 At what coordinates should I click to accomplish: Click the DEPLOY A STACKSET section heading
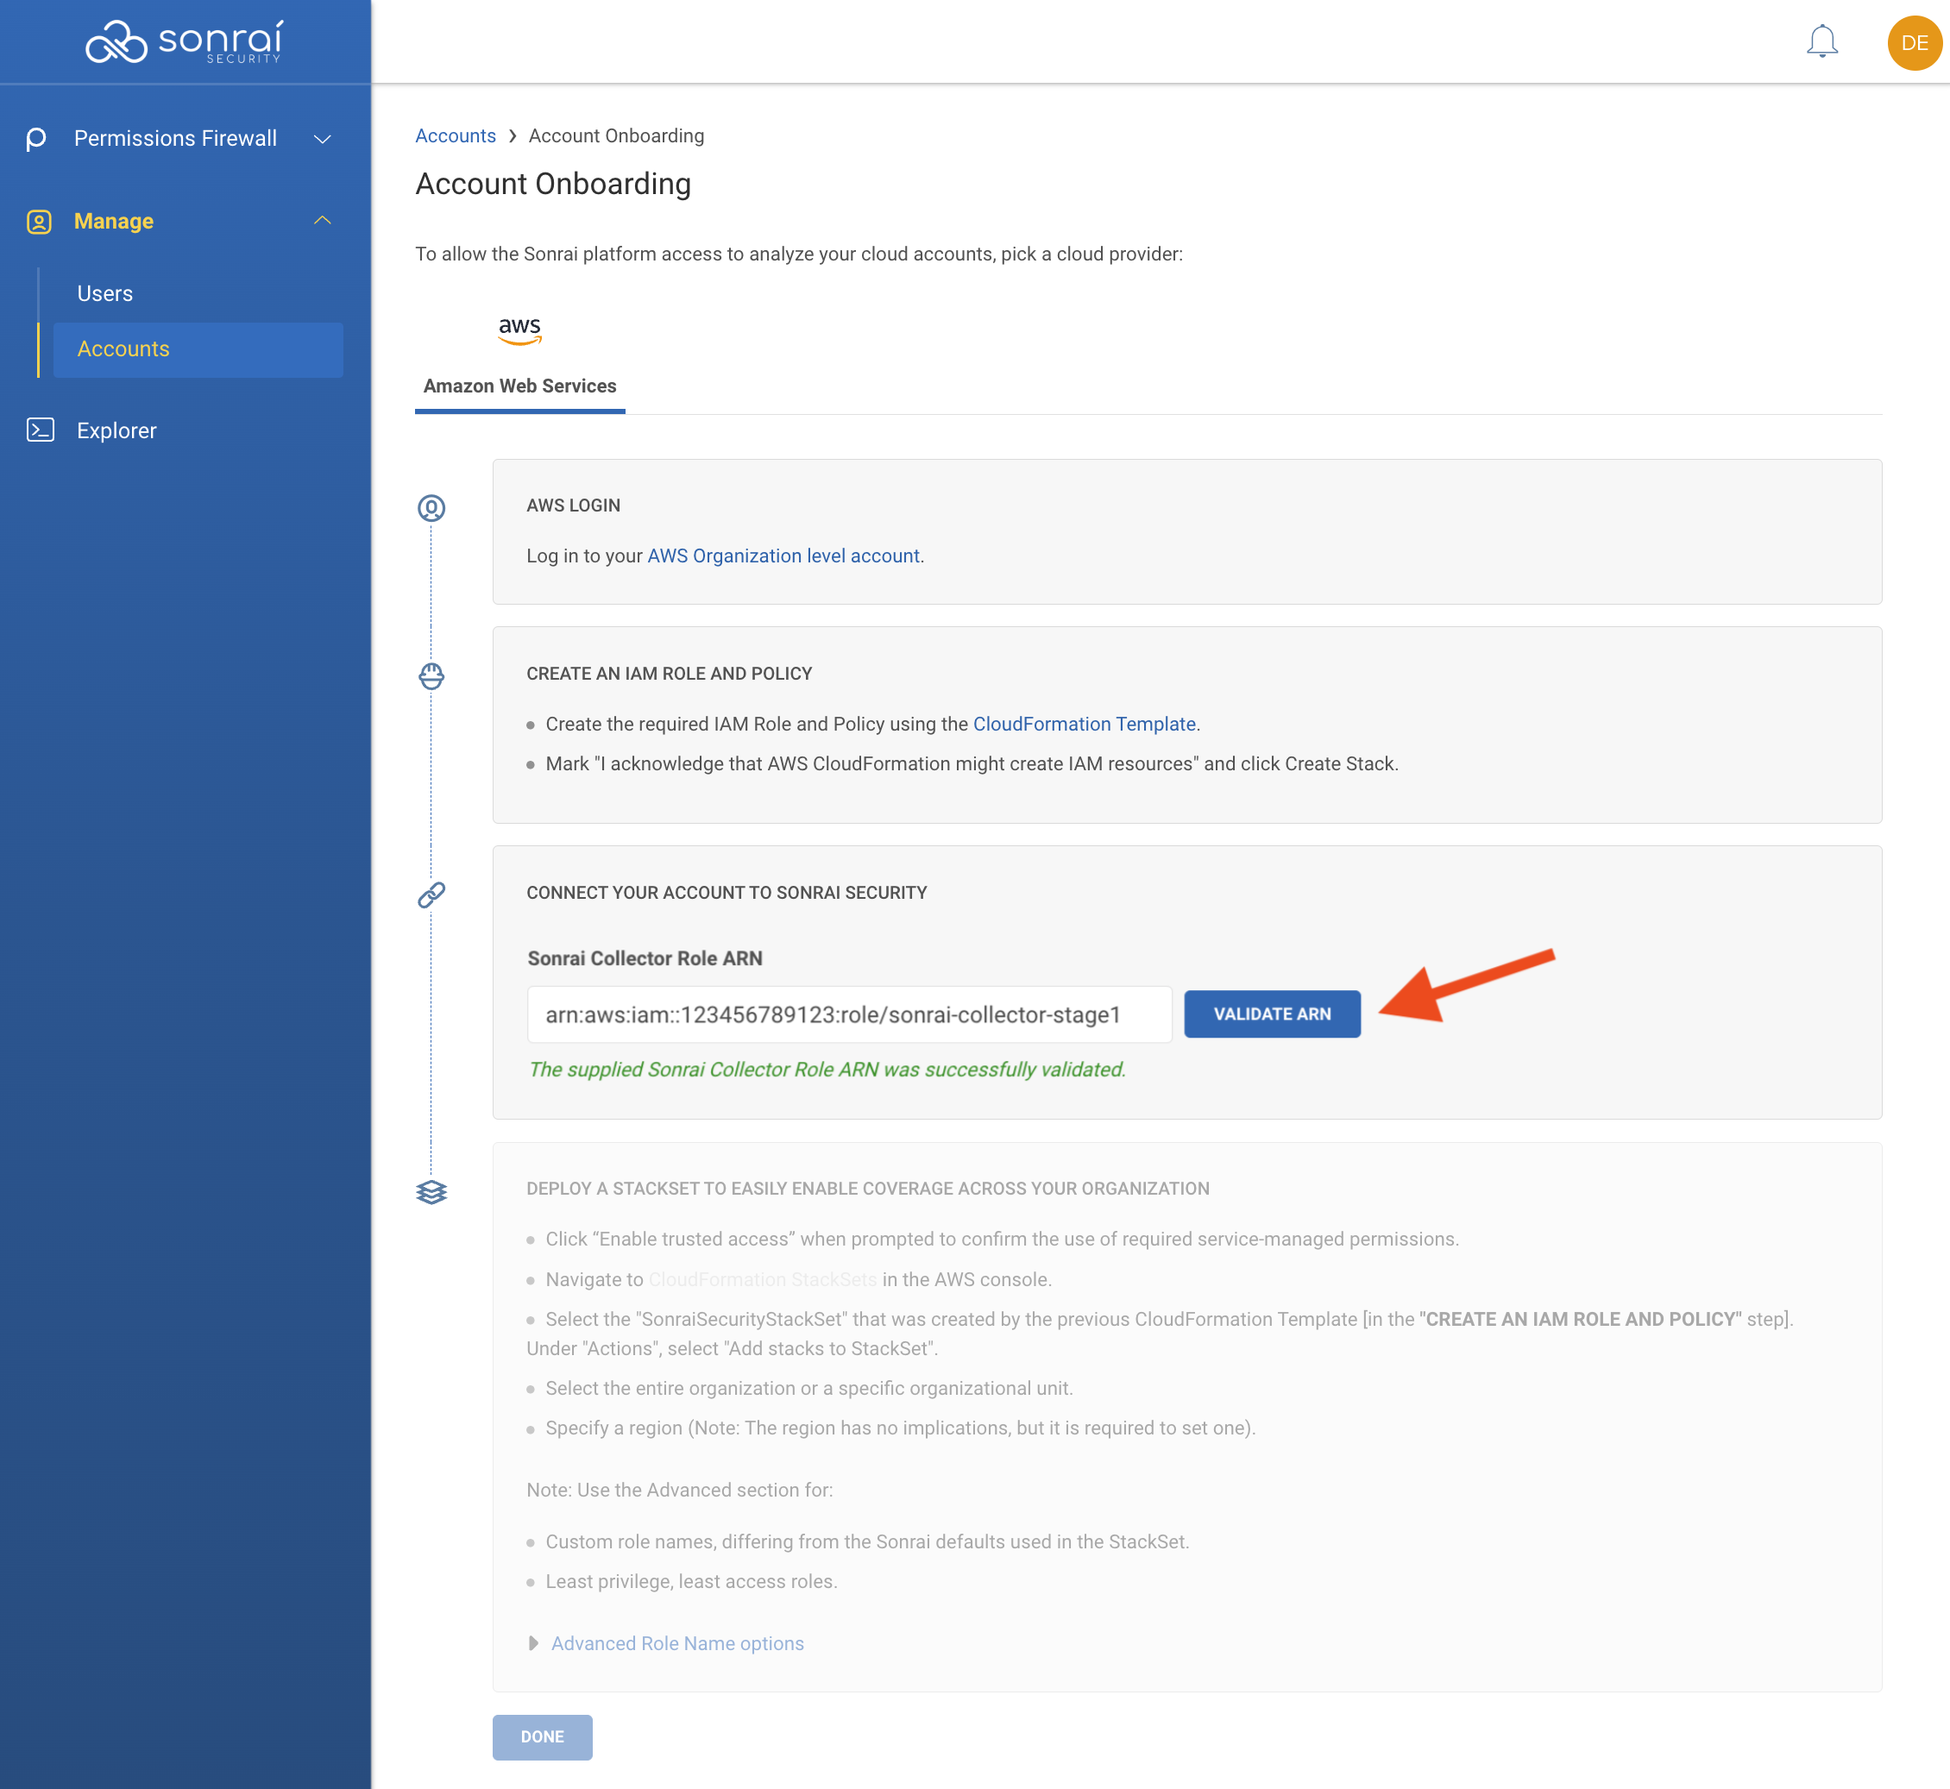[867, 1188]
